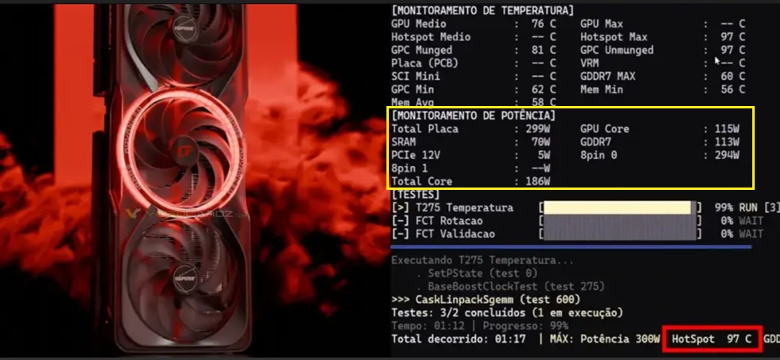
Task: Click the BaseBoostClockTest (test 275) log line
Action: tap(510, 287)
